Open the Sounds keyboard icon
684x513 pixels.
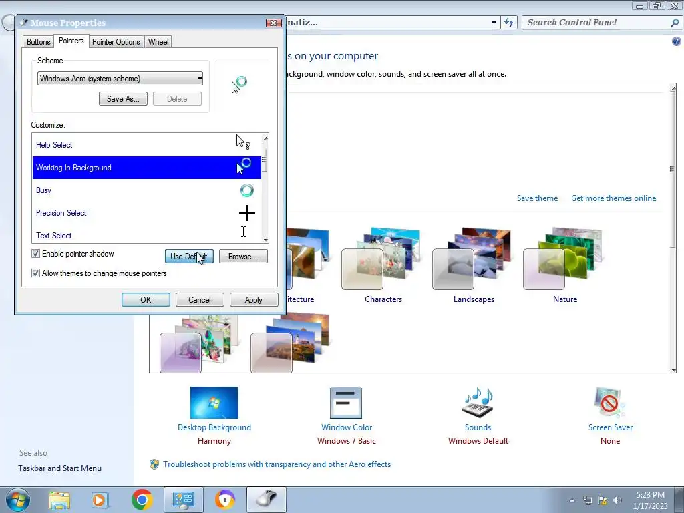point(478,403)
